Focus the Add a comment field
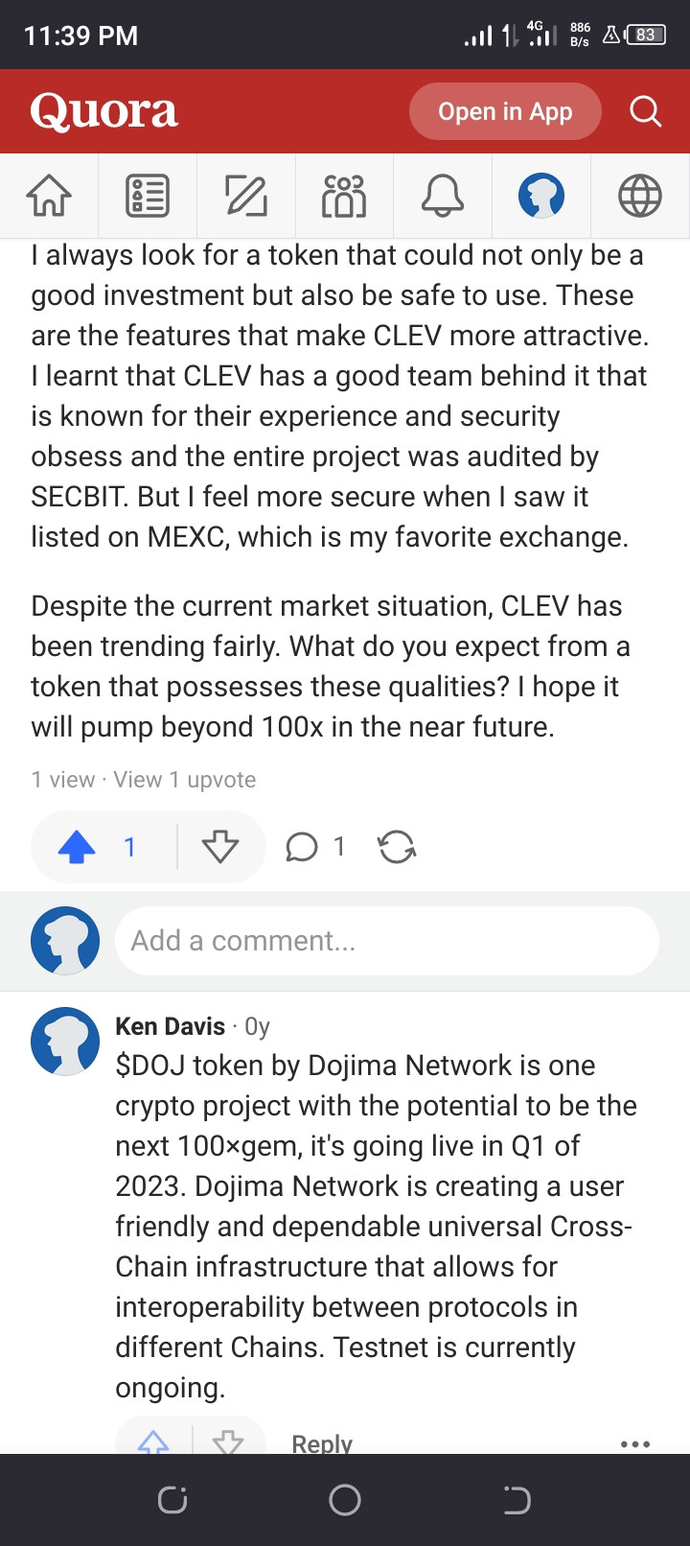Viewport: 690px width, 1546px height. (386, 941)
